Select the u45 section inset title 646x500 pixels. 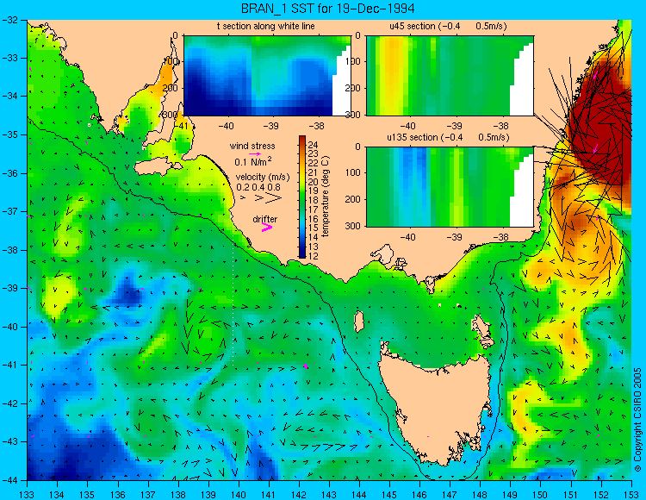[448, 26]
